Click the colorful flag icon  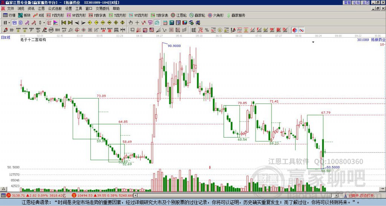pos(56,23)
